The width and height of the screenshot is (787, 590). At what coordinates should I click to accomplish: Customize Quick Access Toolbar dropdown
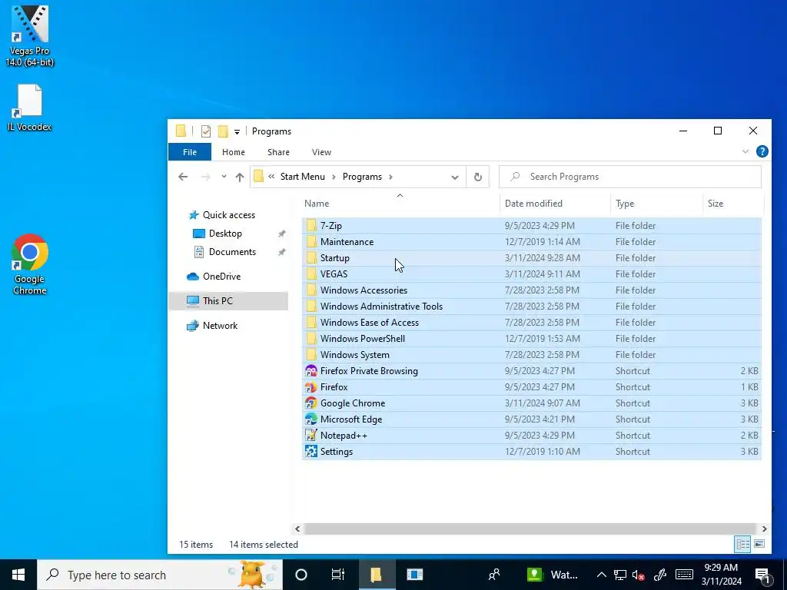[237, 131]
